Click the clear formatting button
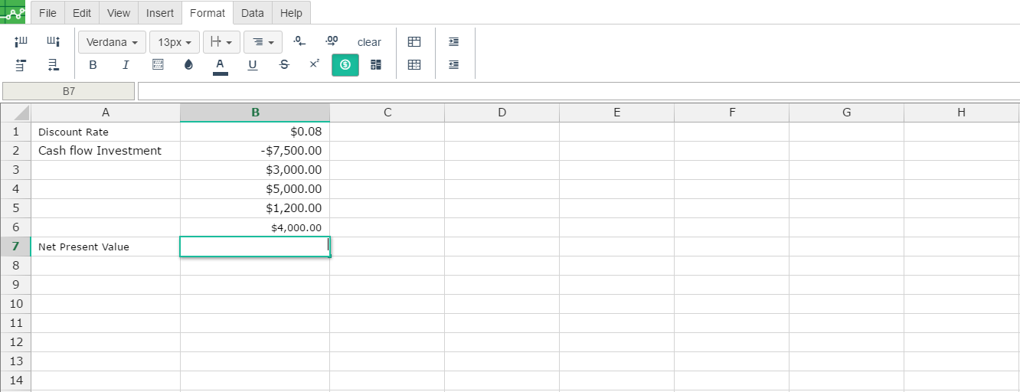Image resolution: width=1020 pixels, height=392 pixels. coord(369,42)
